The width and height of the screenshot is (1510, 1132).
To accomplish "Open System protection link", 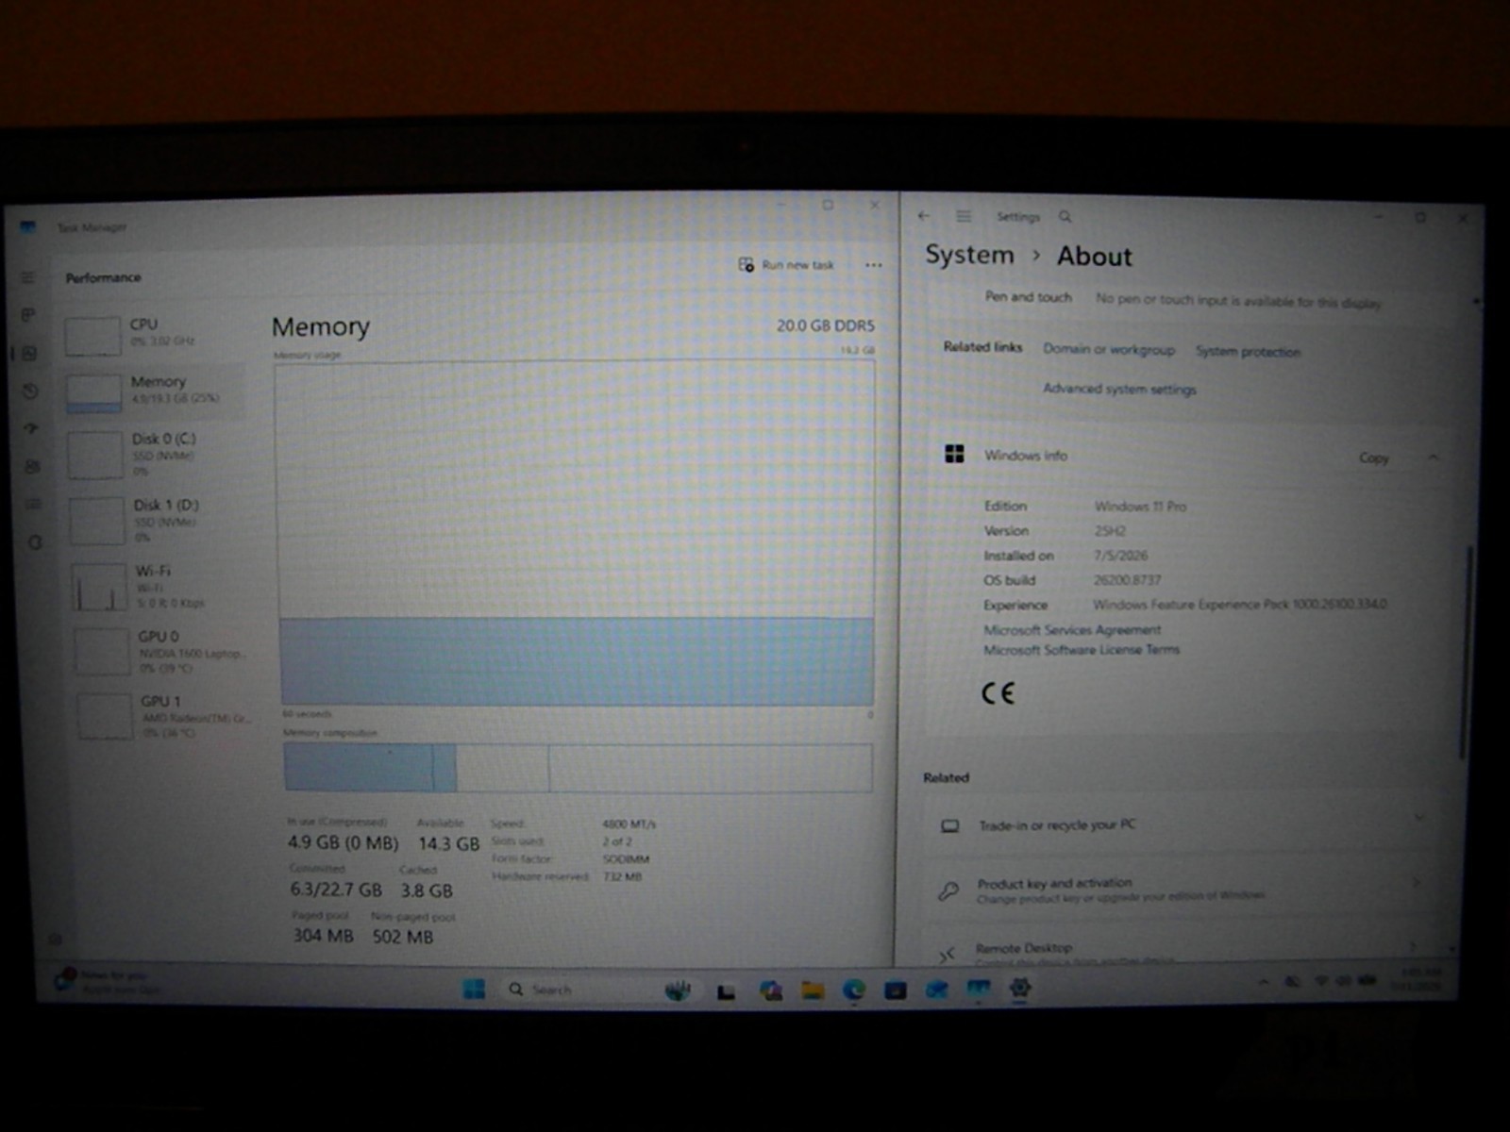I will [1248, 352].
